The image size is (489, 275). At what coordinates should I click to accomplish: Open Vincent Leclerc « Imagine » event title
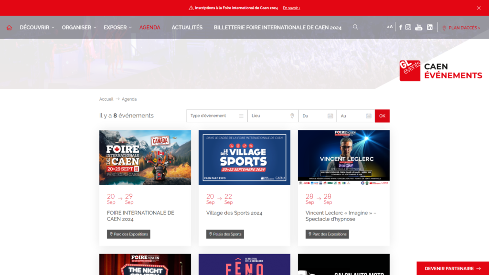coord(341,216)
